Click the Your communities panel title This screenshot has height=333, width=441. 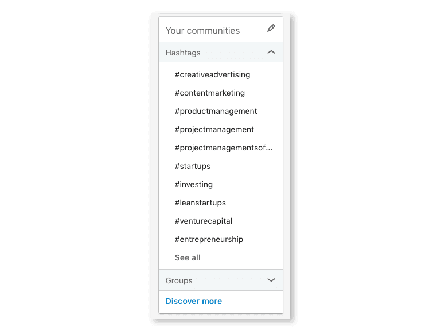[x=202, y=30]
